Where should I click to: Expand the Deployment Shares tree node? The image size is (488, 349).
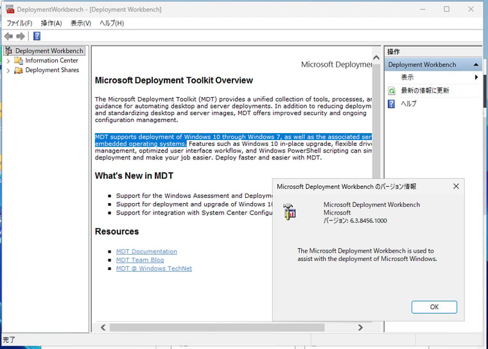click(8, 71)
